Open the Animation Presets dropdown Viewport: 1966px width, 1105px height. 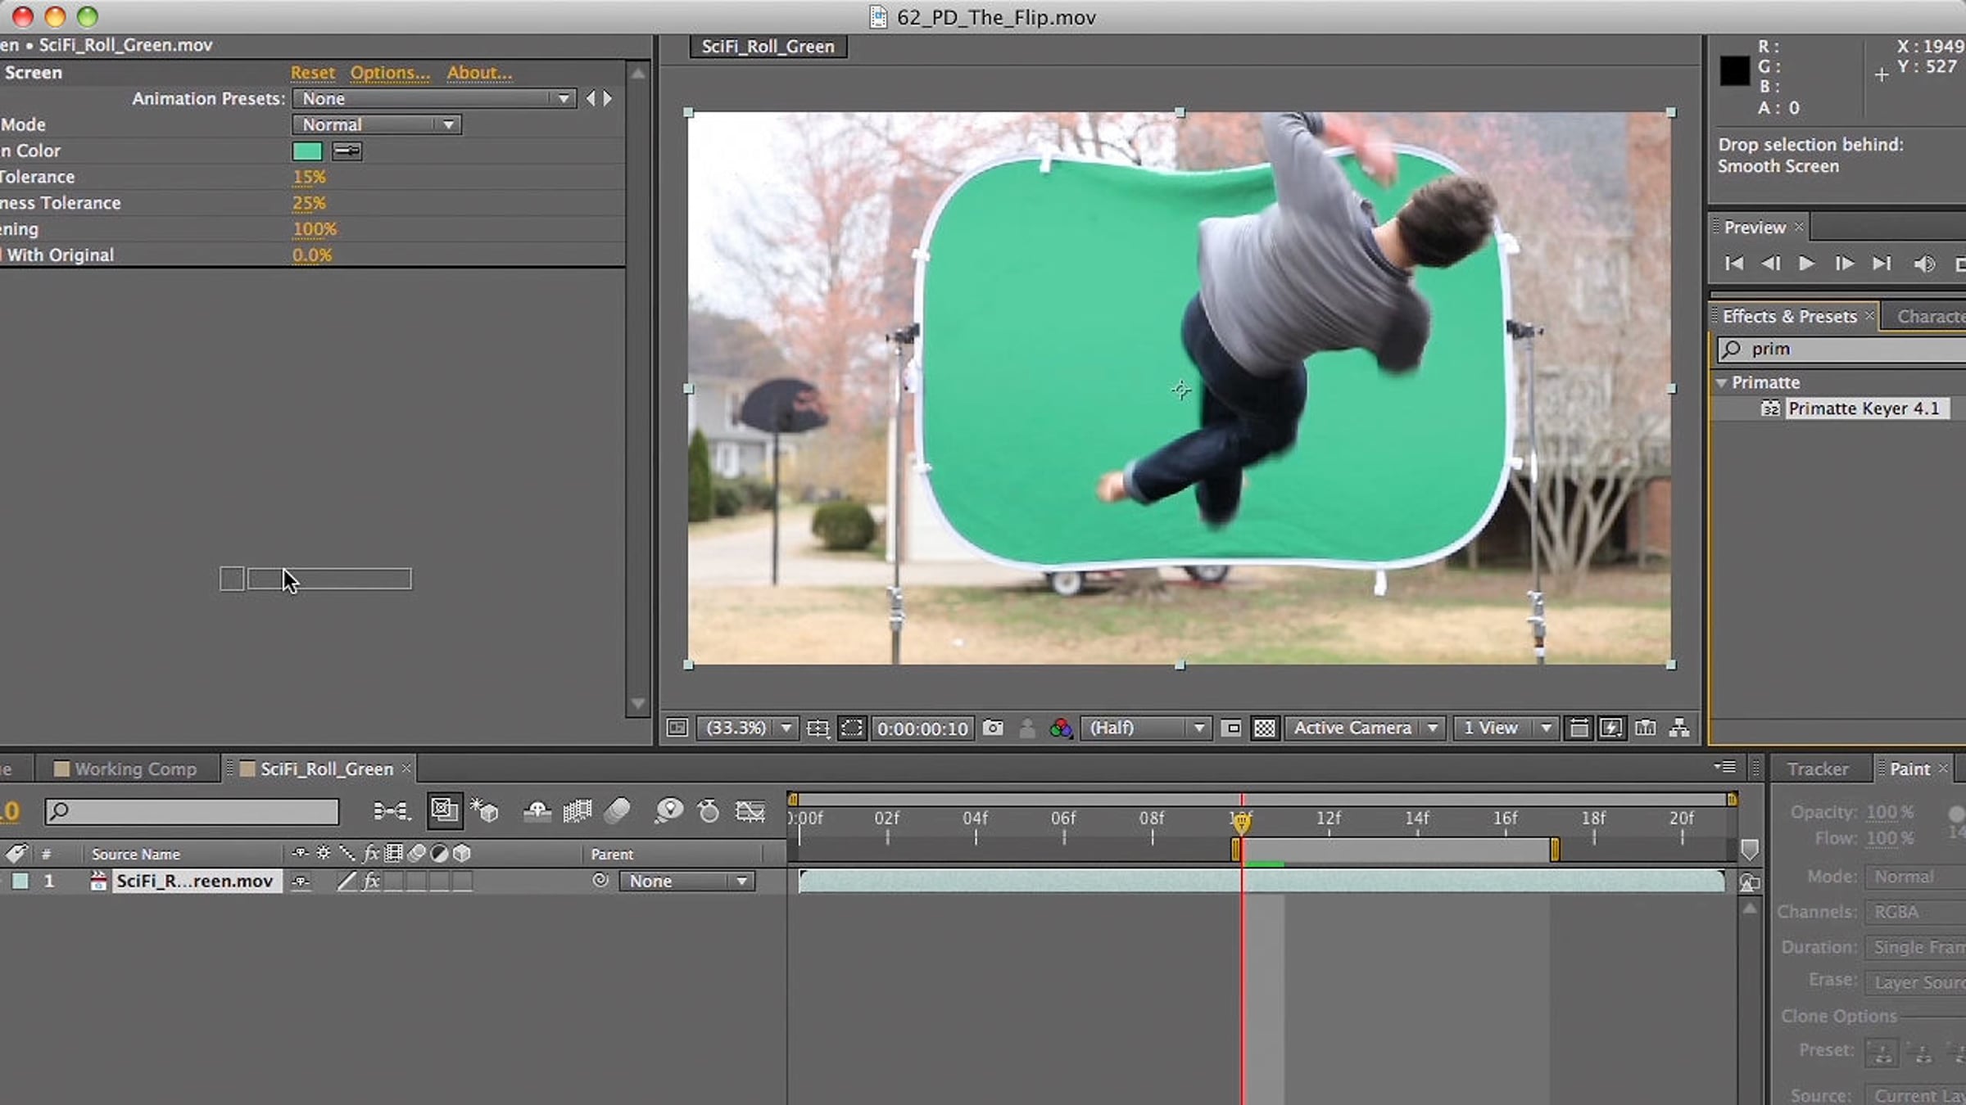click(x=434, y=98)
